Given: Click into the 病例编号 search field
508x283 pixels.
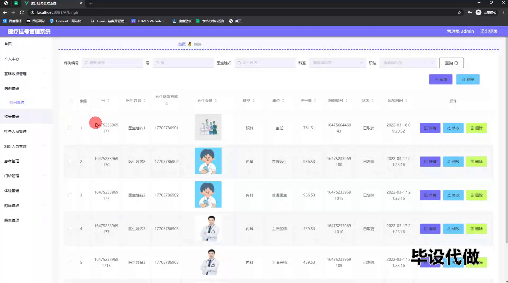Looking at the screenshot, I should pos(112,63).
